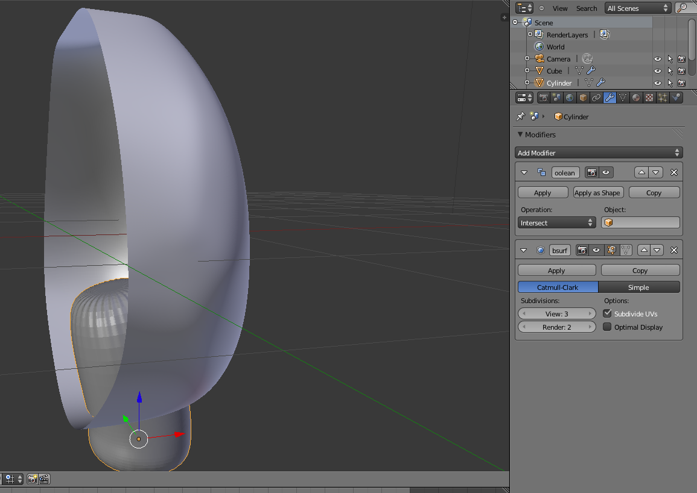Apply the bsurf subdivision modifier
The width and height of the screenshot is (697, 493).
556,270
